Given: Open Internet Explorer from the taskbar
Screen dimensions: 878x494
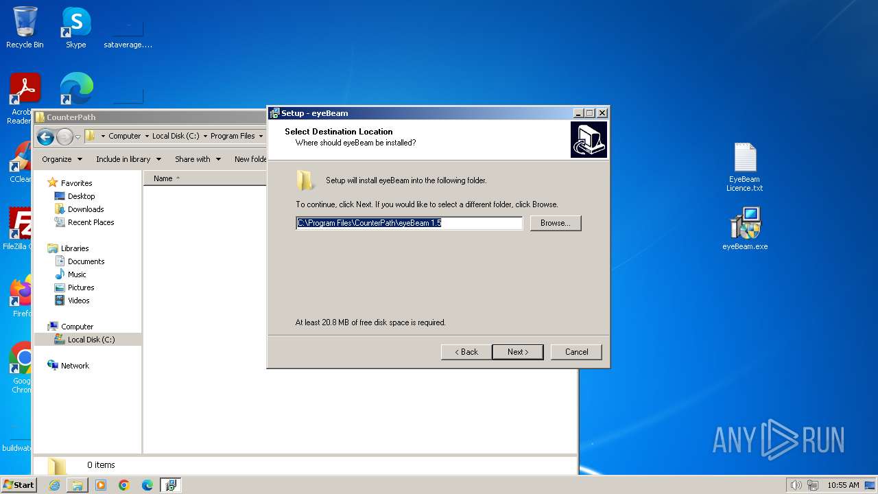Looking at the screenshot, I should [54, 485].
